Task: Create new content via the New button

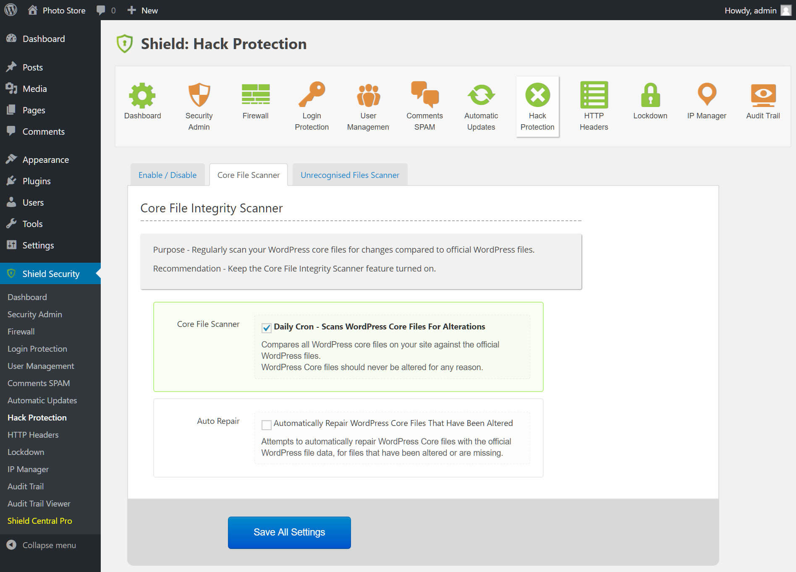Action: pyautogui.click(x=143, y=10)
